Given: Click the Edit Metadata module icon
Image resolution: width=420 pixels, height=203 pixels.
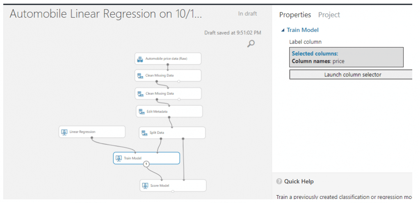Looking at the screenshot, I should tap(142, 112).
